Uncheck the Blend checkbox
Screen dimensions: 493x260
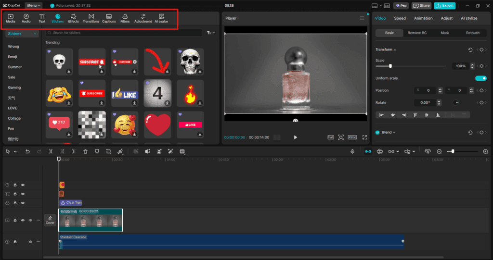(377, 133)
